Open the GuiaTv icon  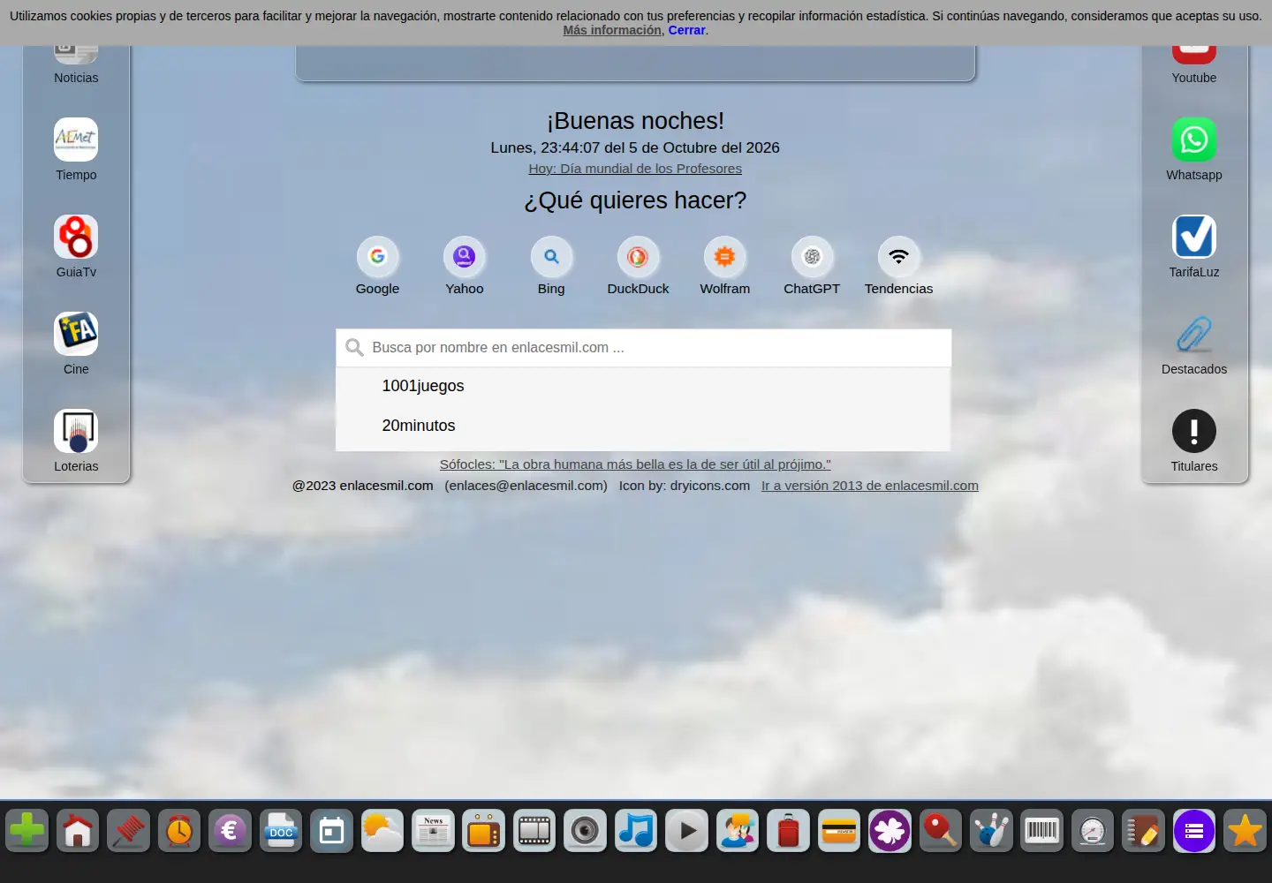tap(76, 237)
